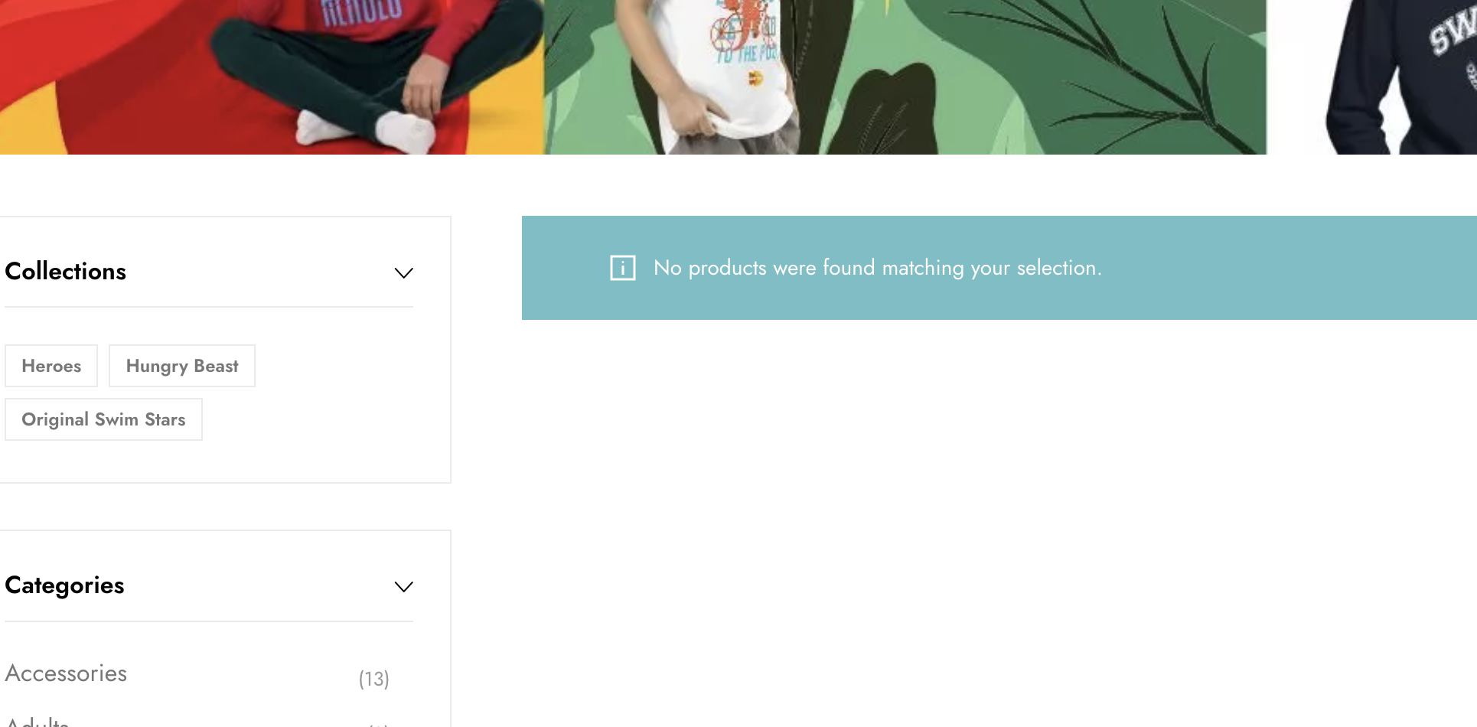This screenshot has height=727, width=1477.
Task: Select the Hungry Beast collection tag
Action: coord(182,366)
